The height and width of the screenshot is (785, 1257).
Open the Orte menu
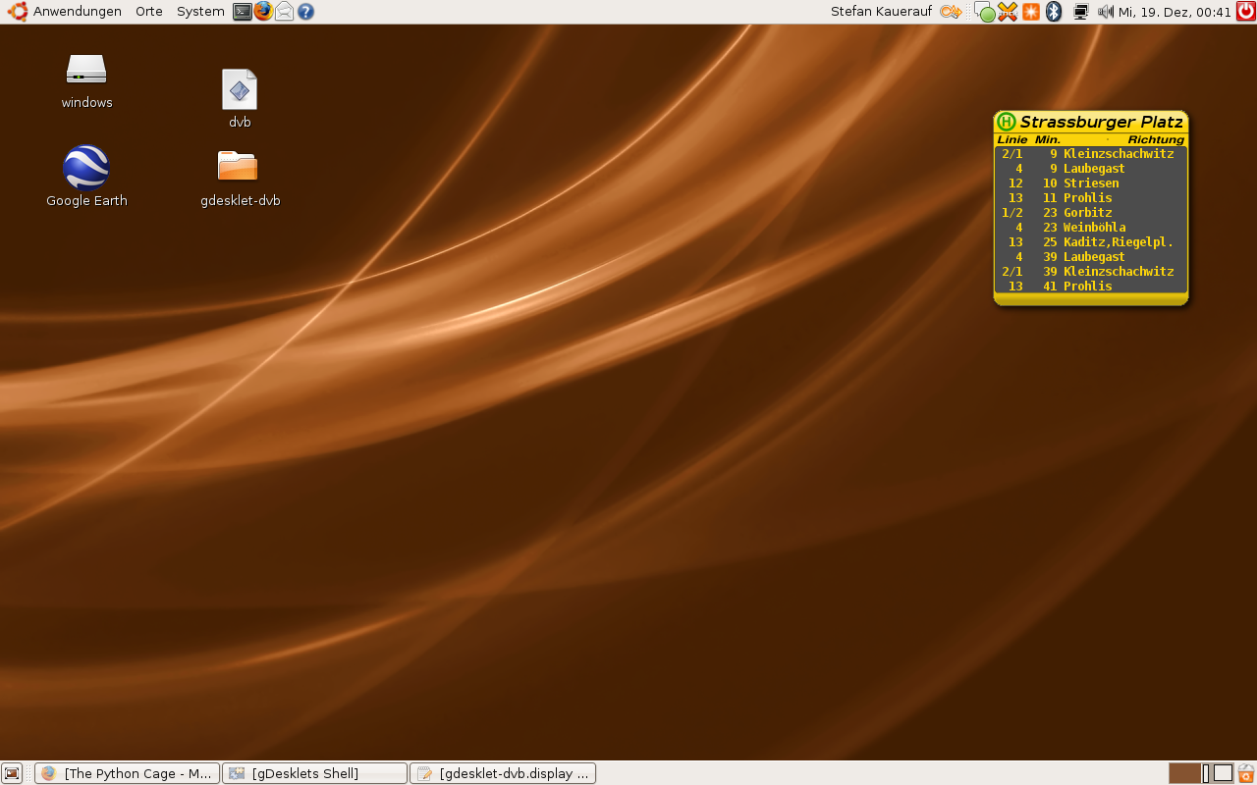click(149, 12)
